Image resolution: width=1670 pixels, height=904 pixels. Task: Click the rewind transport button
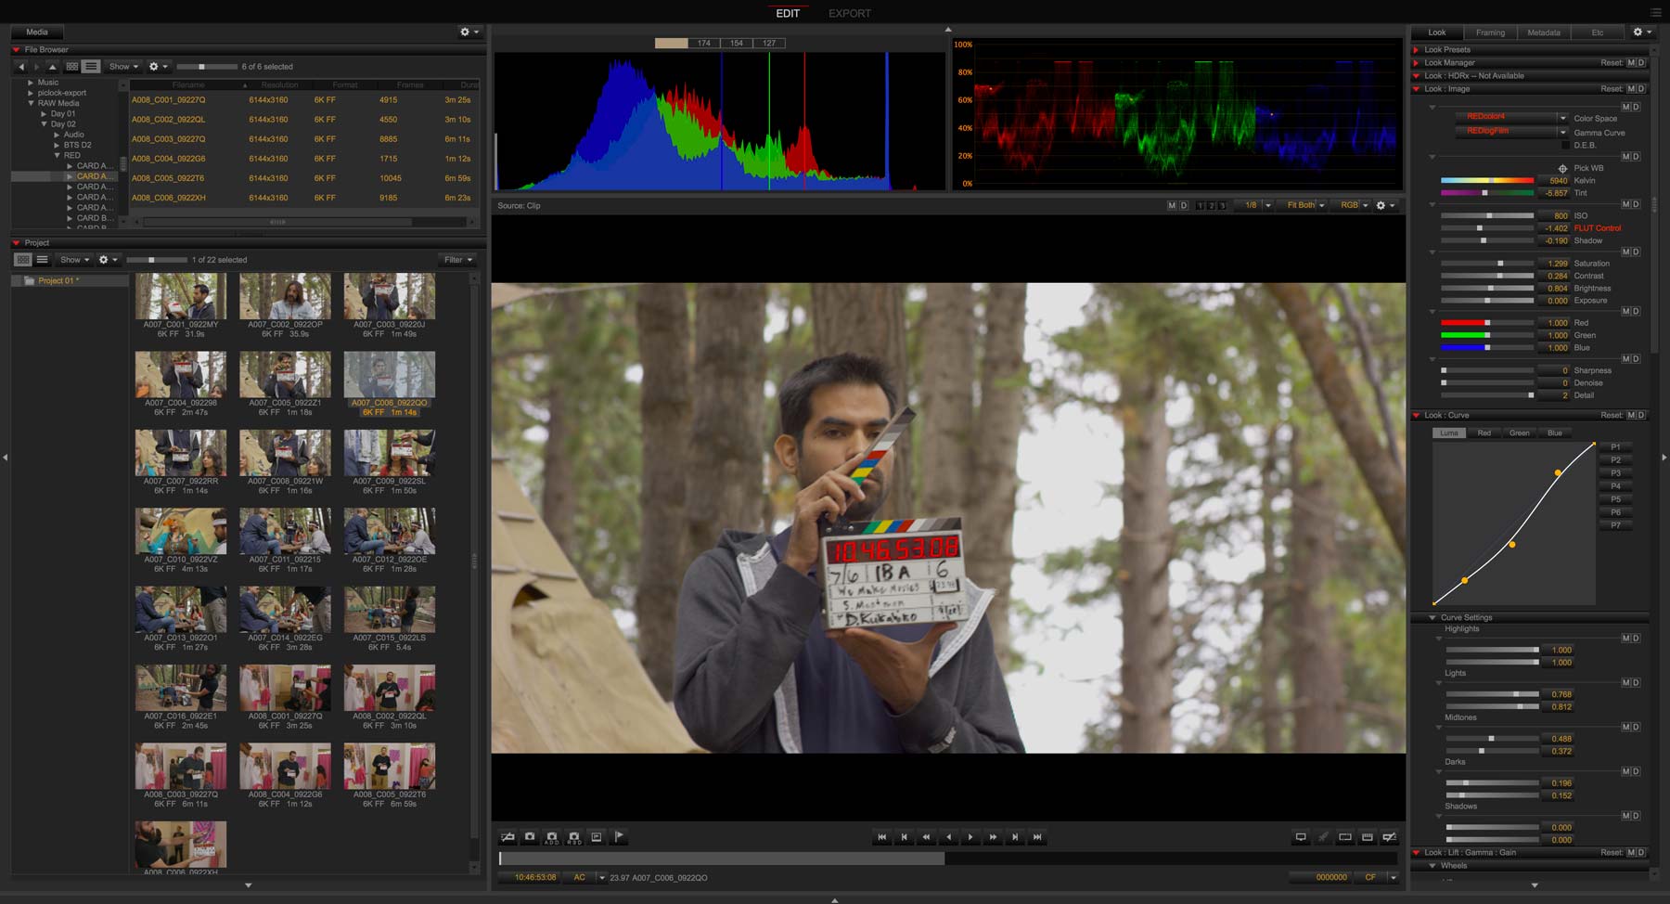coord(926,837)
